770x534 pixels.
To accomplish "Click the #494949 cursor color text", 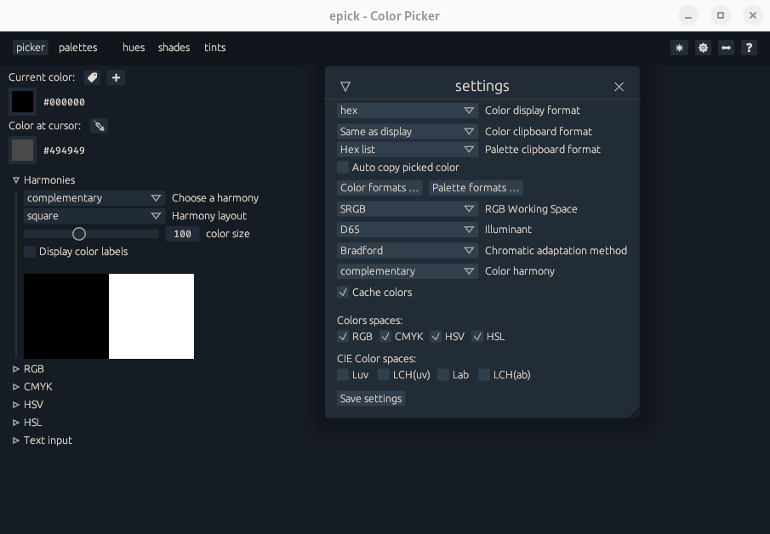I will point(65,151).
